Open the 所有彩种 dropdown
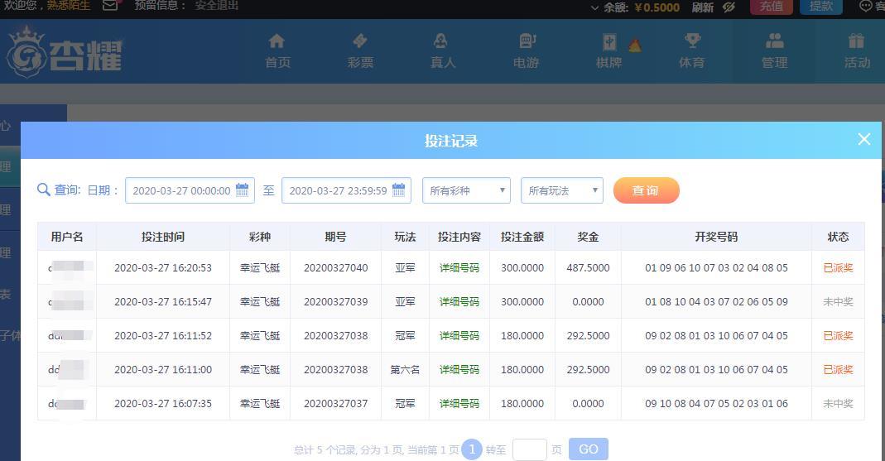This screenshot has width=885, height=461. click(x=466, y=190)
